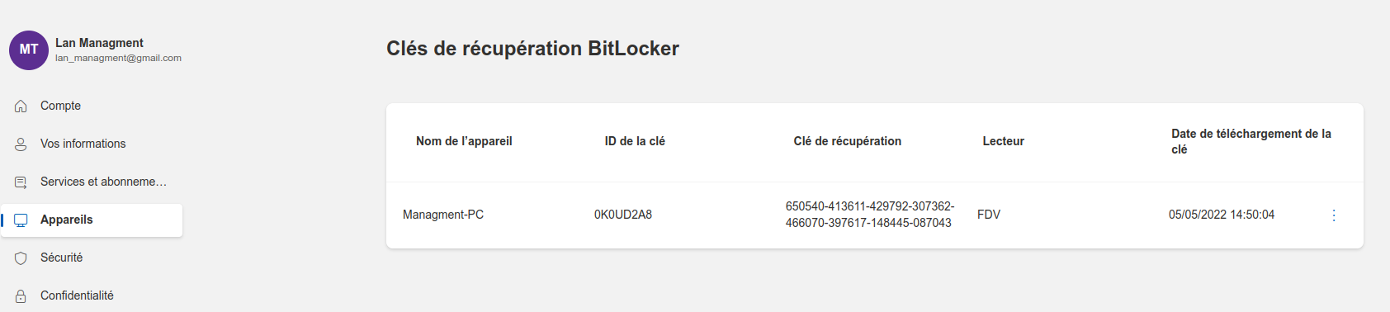Go to Vos informations
This screenshot has height=312, width=1390.
pos(91,144)
